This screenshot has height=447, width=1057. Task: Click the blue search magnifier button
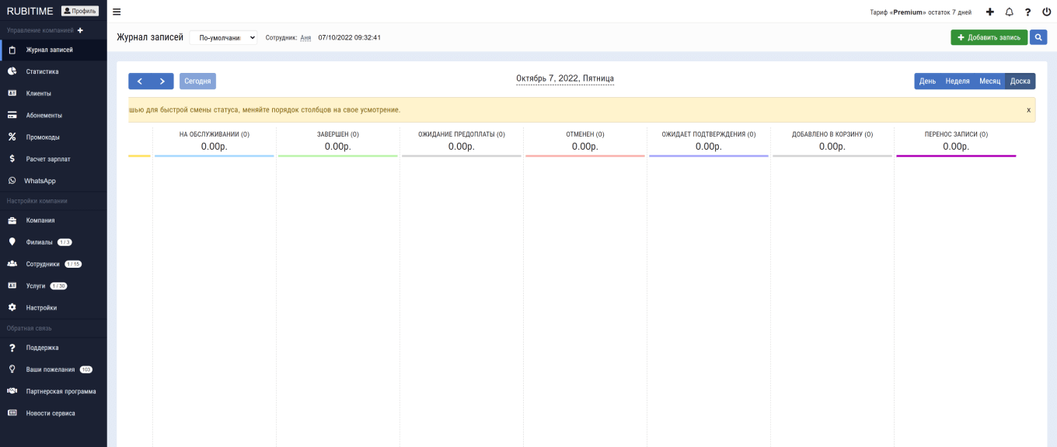point(1038,37)
